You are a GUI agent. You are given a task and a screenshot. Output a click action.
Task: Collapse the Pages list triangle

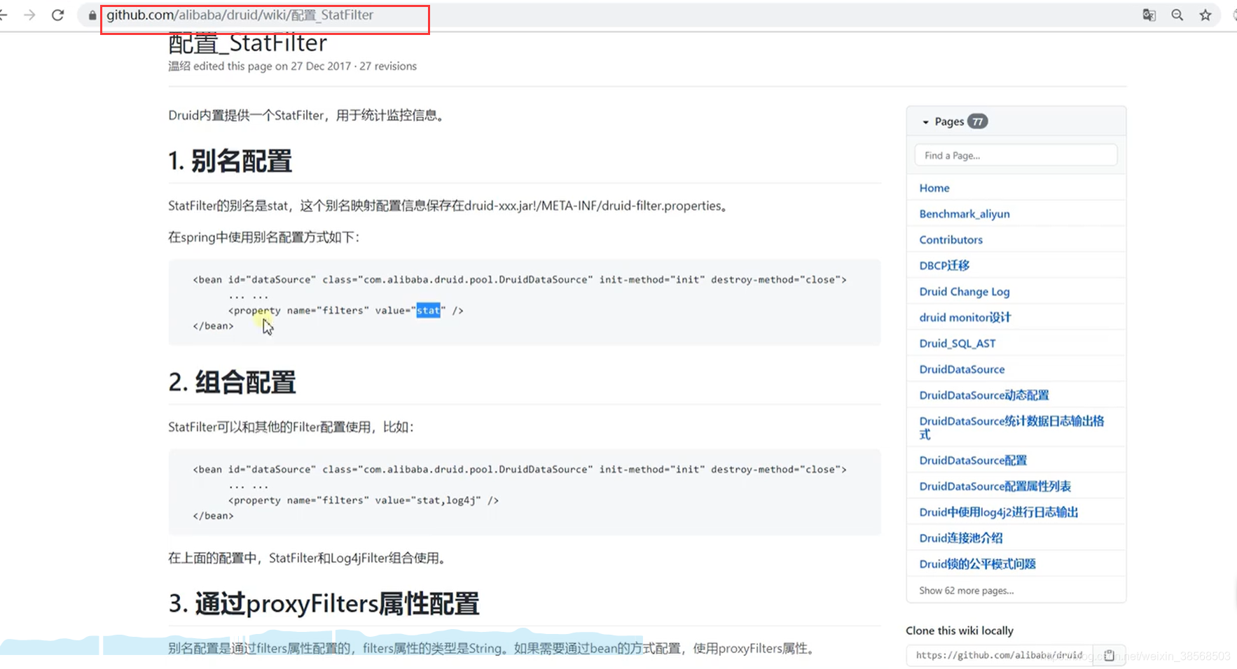click(x=925, y=122)
